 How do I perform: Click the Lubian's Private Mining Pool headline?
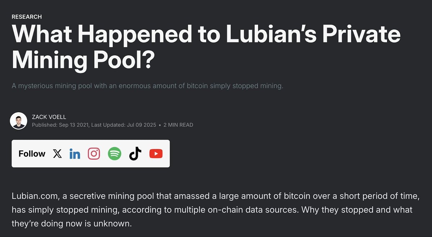[206, 35]
